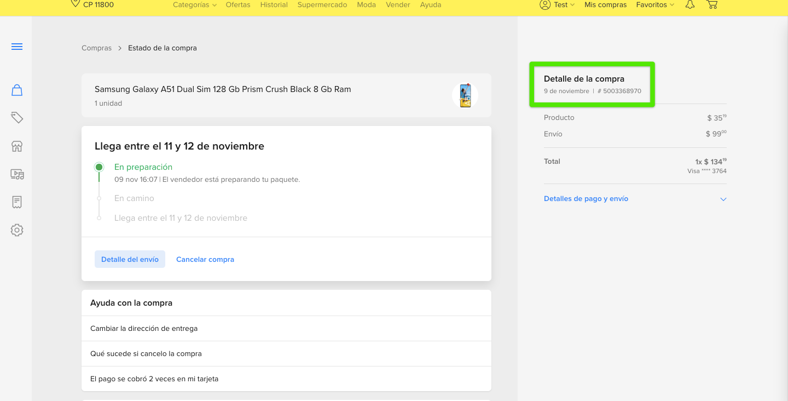Open the Test account dropdown

coord(564,4)
